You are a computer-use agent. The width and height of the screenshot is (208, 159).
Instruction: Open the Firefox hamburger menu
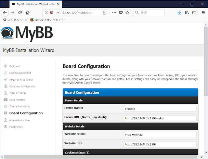click(203, 13)
